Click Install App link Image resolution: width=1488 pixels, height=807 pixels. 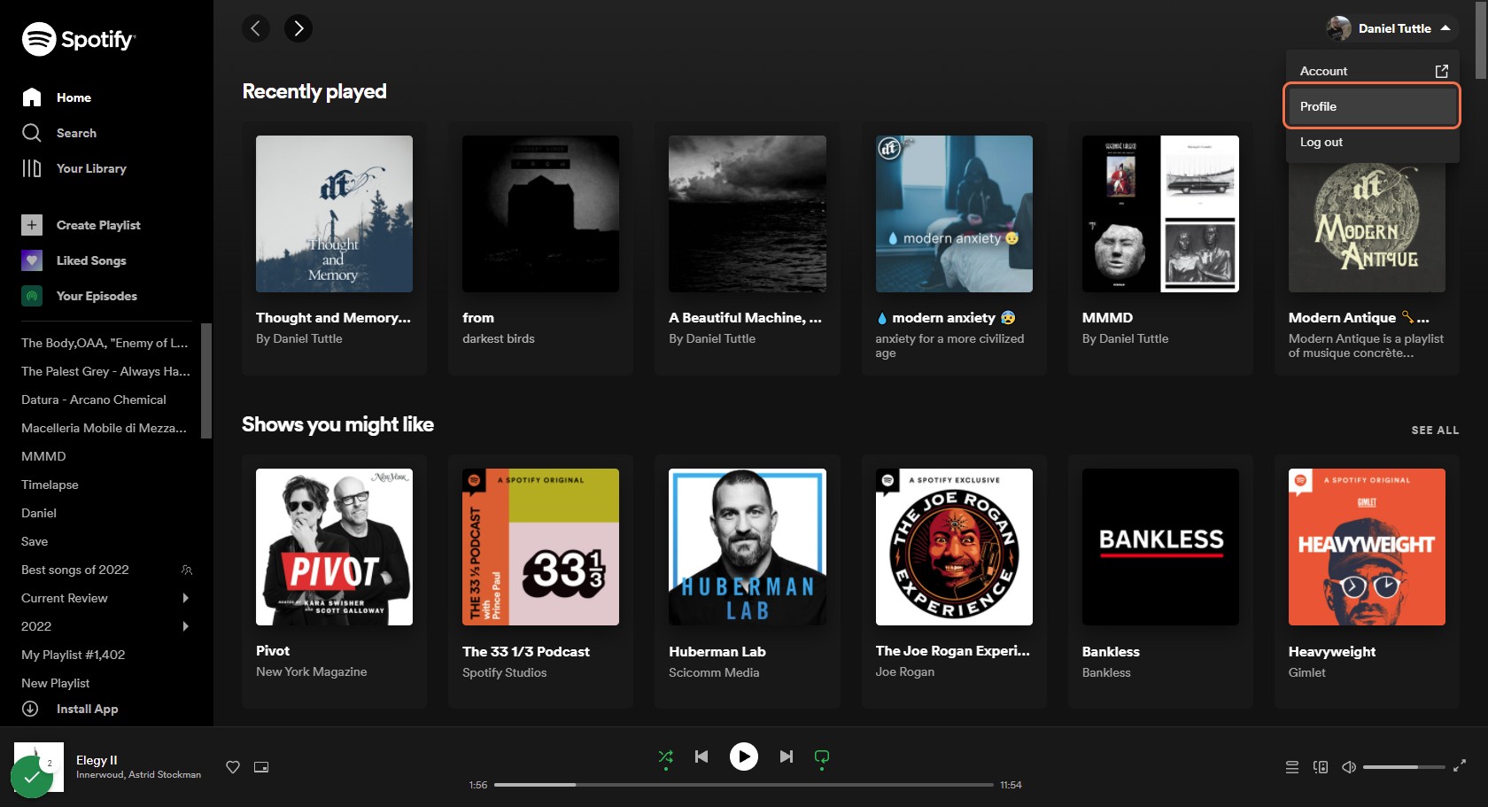[x=87, y=709]
